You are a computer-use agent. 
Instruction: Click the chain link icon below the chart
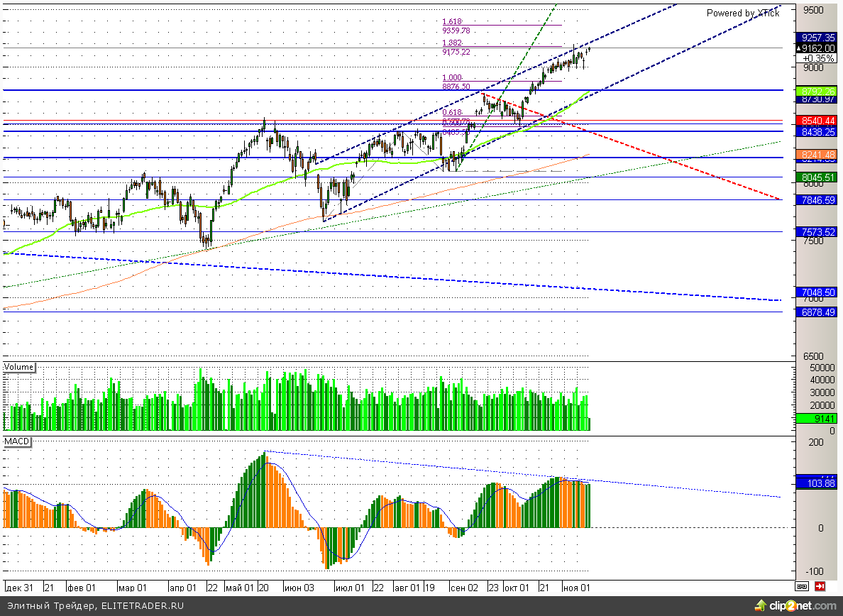[x=802, y=586]
